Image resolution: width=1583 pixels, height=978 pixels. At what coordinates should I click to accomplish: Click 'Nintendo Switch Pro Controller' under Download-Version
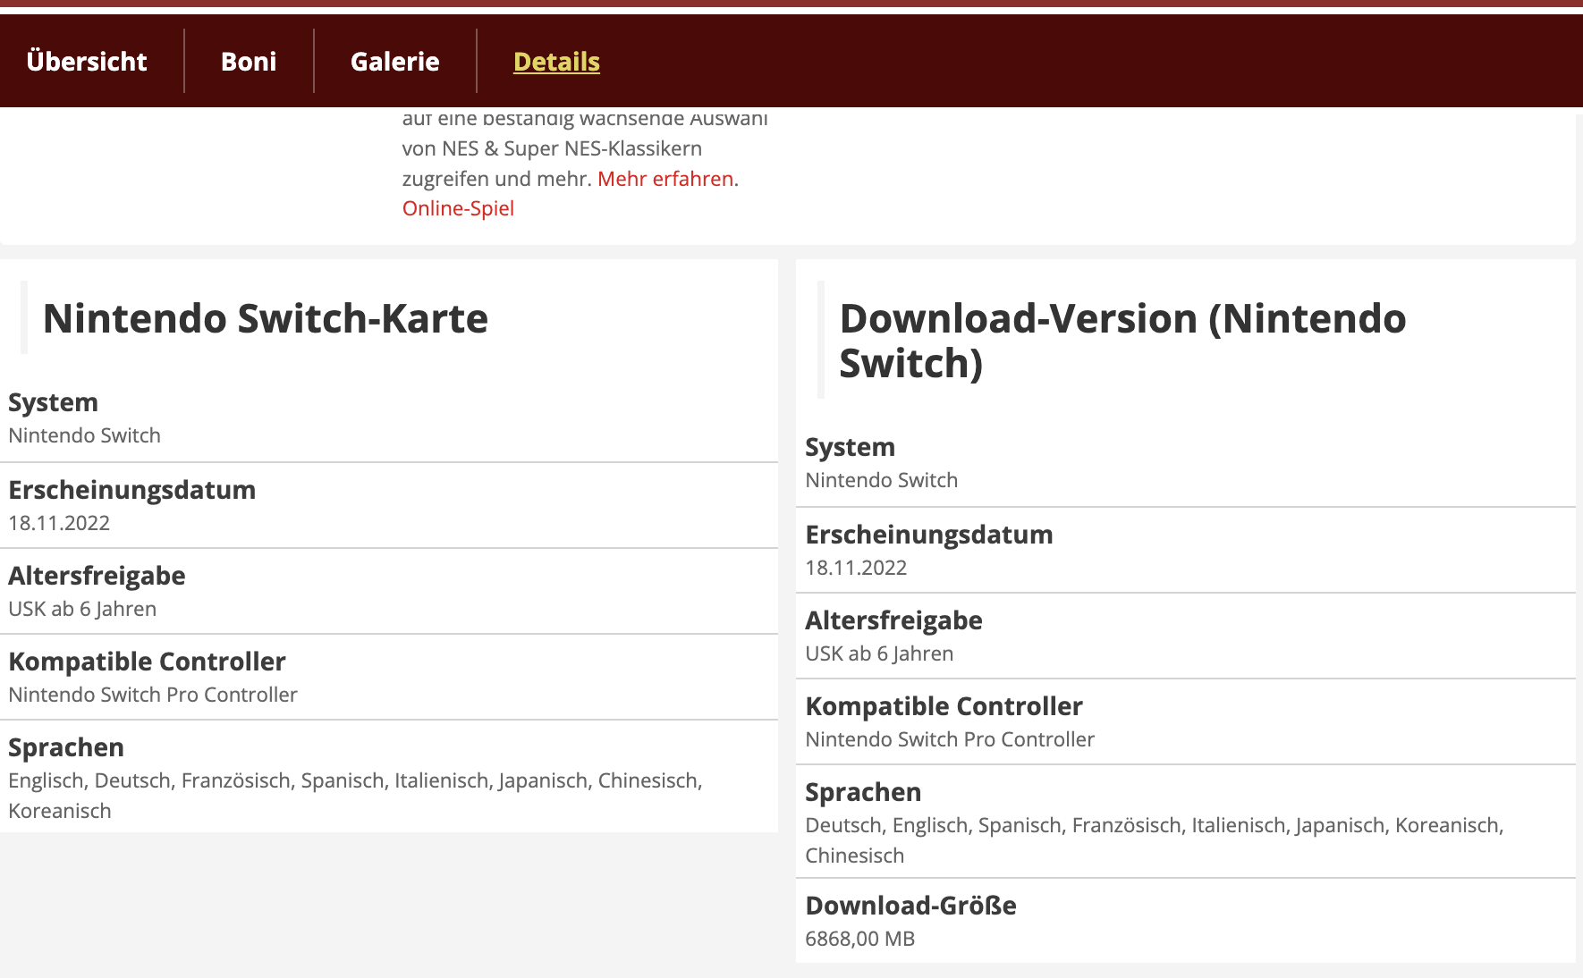[x=950, y=739]
